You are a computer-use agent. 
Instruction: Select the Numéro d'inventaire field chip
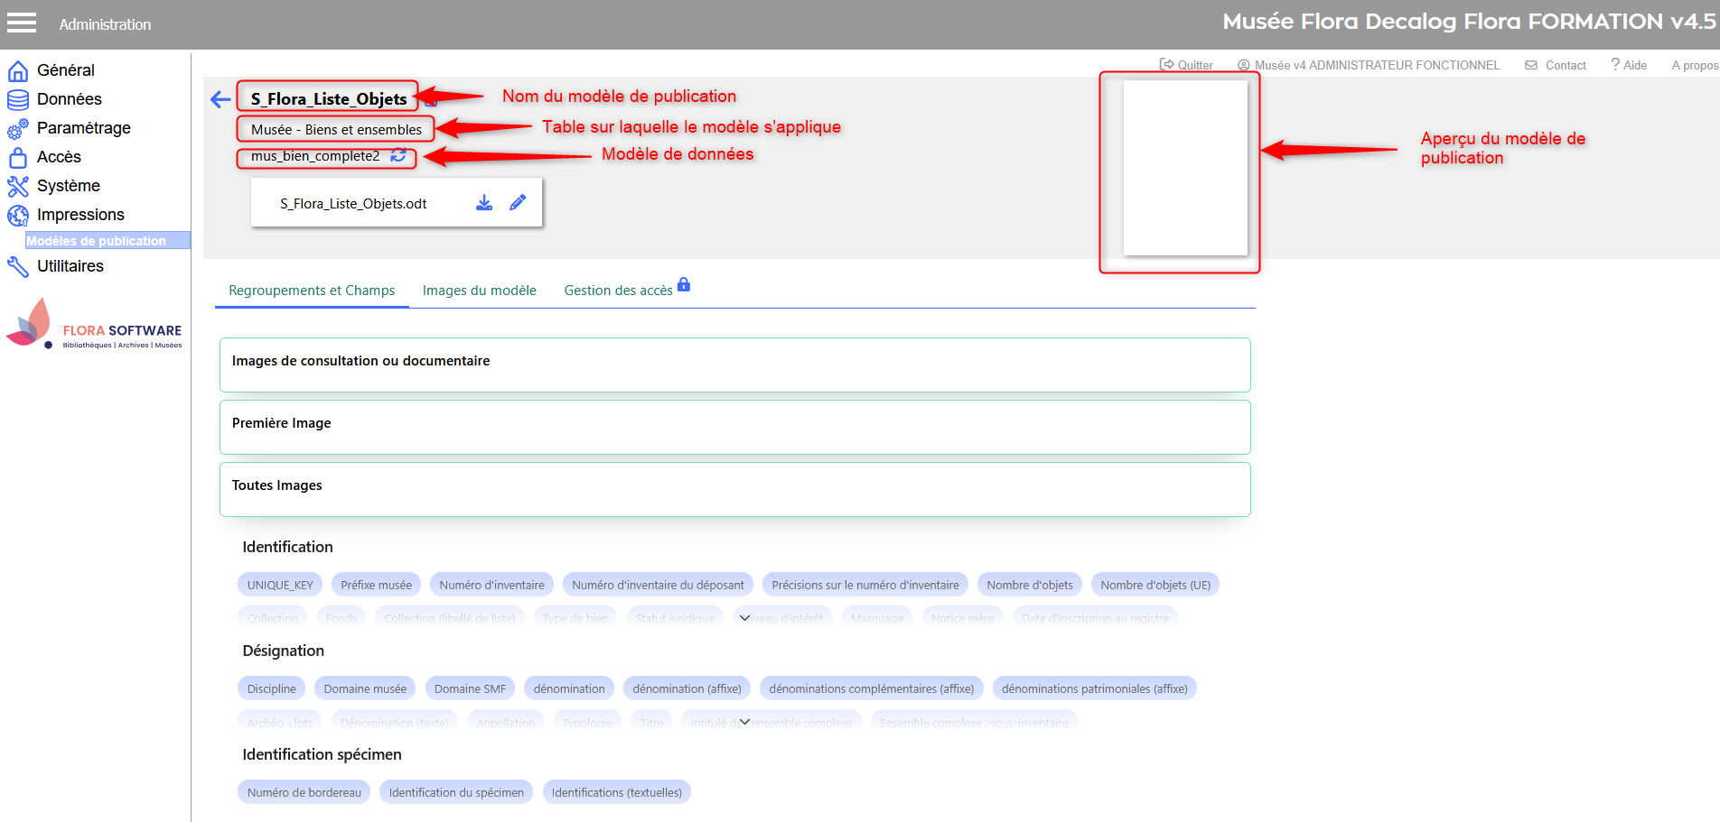491,585
